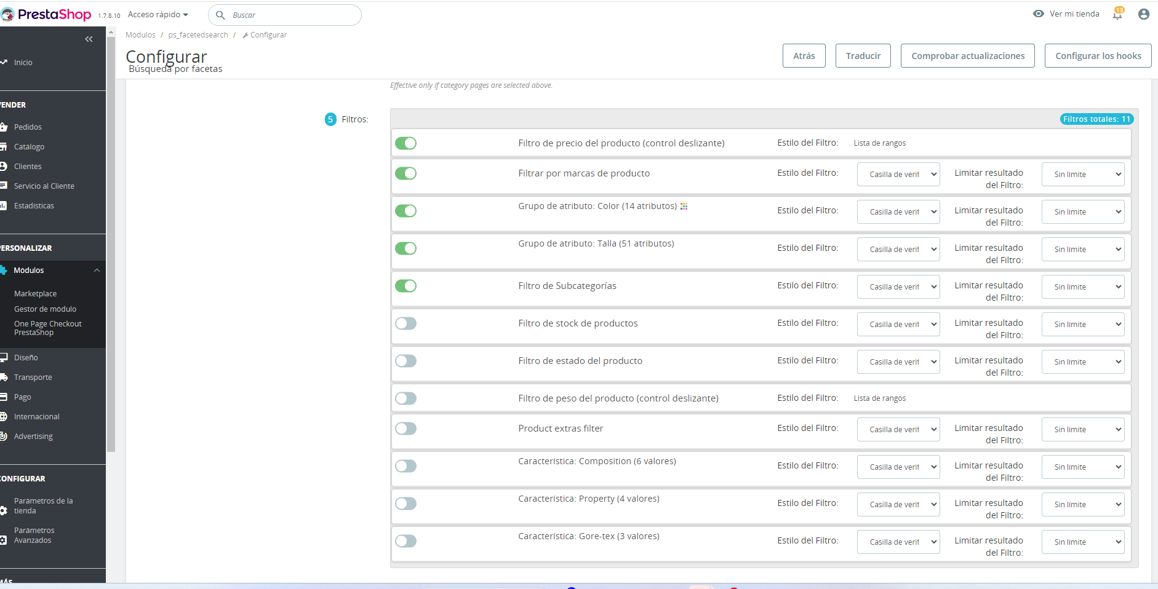Enable the Product extras filter
This screenshot has height=589, width=1158.
(405, 429)
